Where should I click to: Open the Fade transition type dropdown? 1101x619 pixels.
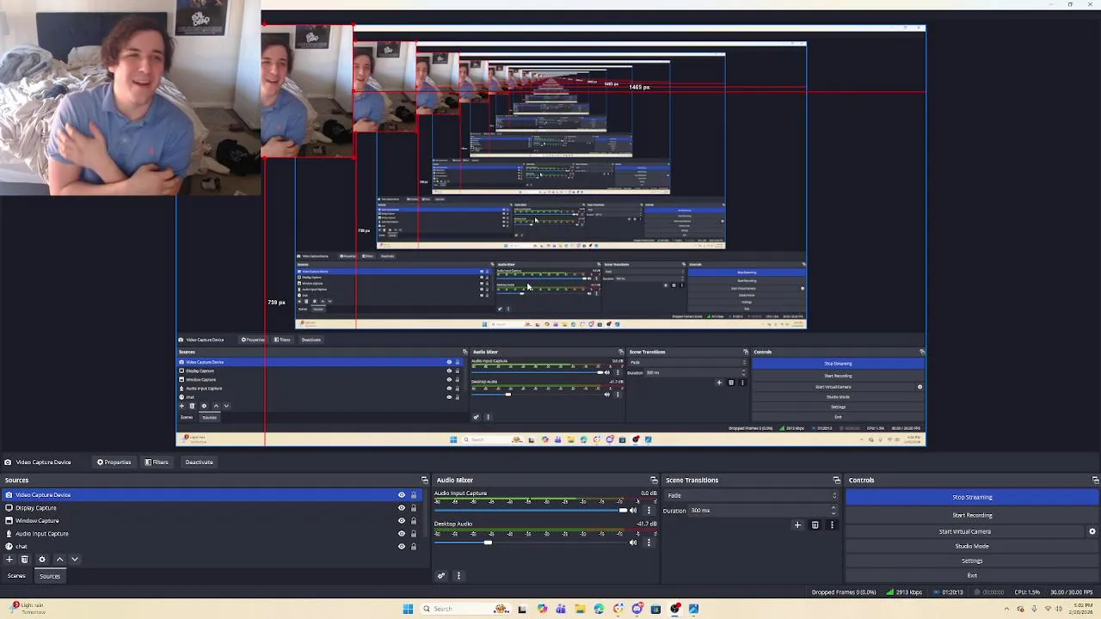click(x=752, y=495)
